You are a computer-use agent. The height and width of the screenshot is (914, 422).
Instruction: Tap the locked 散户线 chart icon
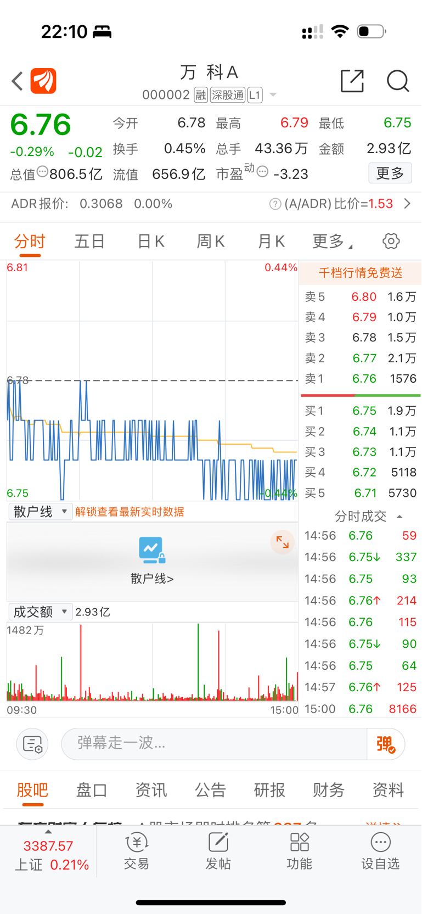pos(152,550)
